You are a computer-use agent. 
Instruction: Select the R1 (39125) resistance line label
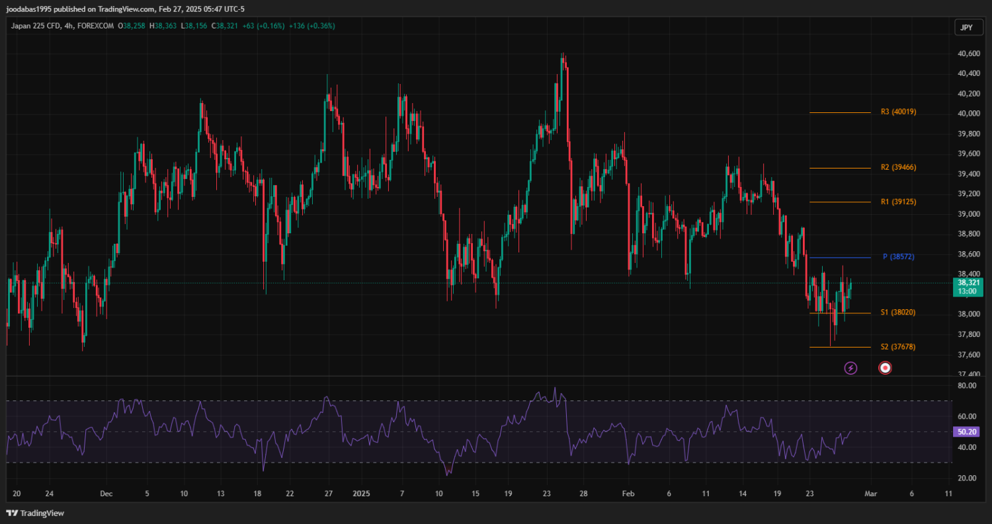pos(898,202)
